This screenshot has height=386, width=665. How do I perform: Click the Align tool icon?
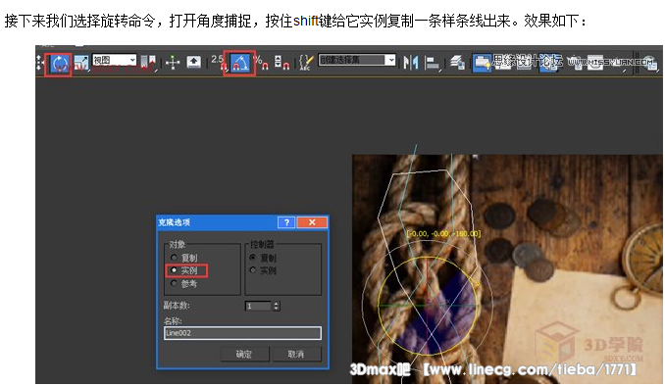click(433, 63)
